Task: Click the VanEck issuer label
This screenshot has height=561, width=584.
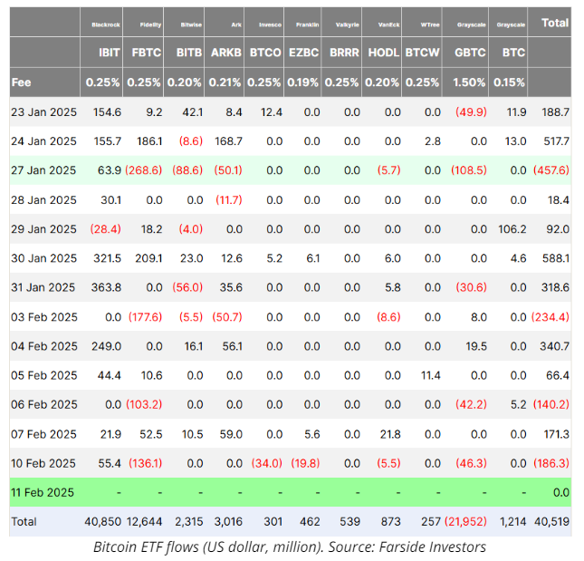Action: point(388,25)
